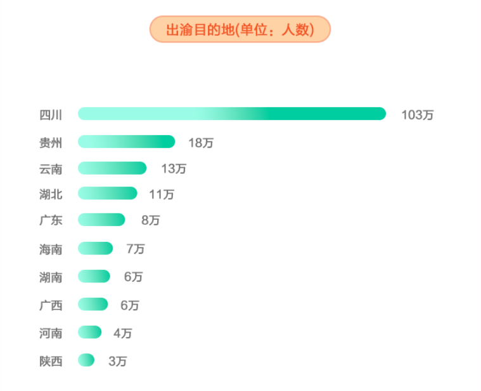Click the 海南 bar
This screenshot has height=391, width=481.
(96, 248)
